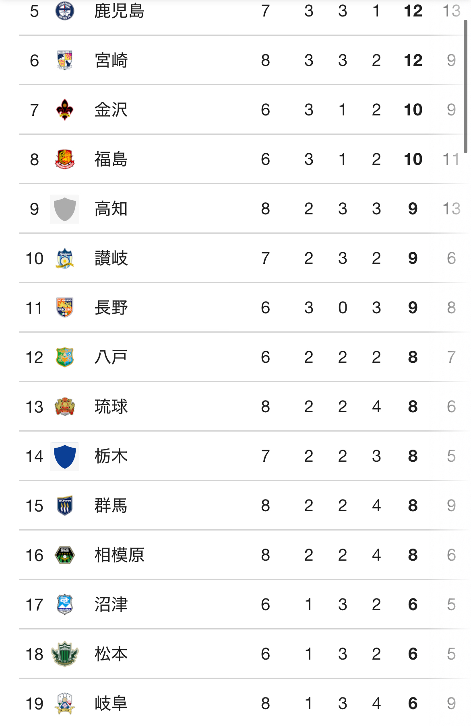
Task: Tap the 相模原 green-black crest icon
Action: click(64, 555)
